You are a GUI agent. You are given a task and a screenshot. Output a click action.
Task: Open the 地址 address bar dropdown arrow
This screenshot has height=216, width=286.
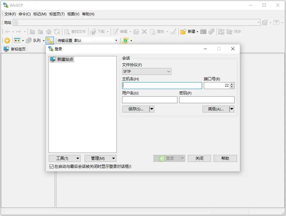[258, 23]
